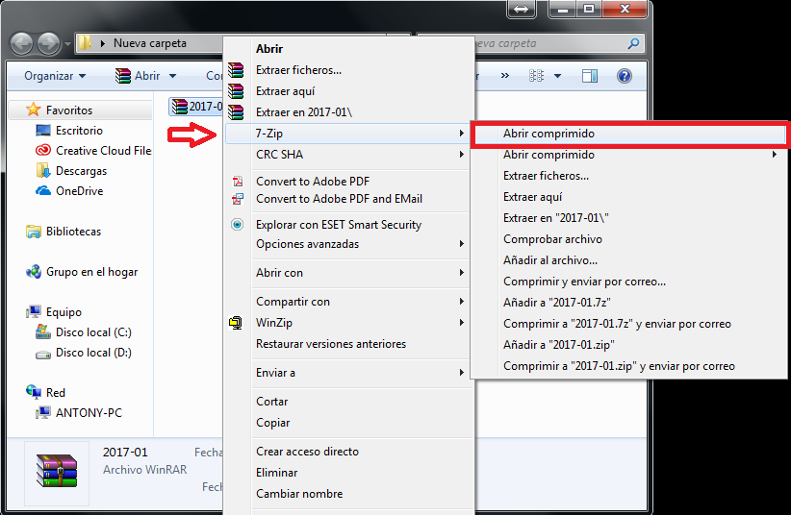Open the Organizar dropdown
This screenshot has width=791, height=515.
55,76
